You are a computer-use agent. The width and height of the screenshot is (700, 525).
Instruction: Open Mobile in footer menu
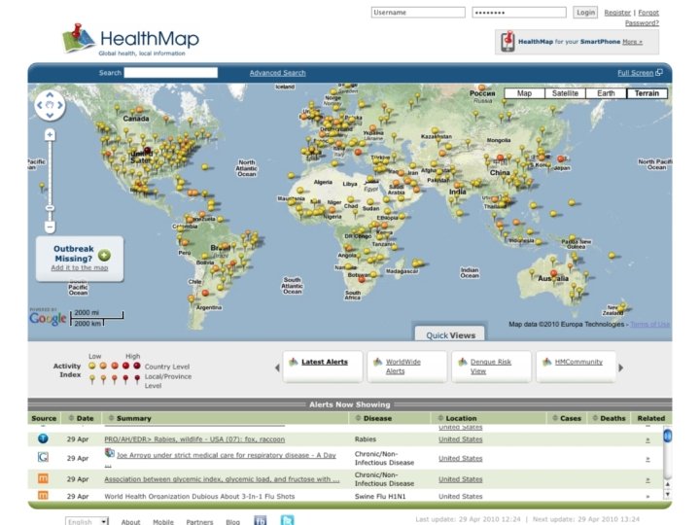click(x=163, y=521)
